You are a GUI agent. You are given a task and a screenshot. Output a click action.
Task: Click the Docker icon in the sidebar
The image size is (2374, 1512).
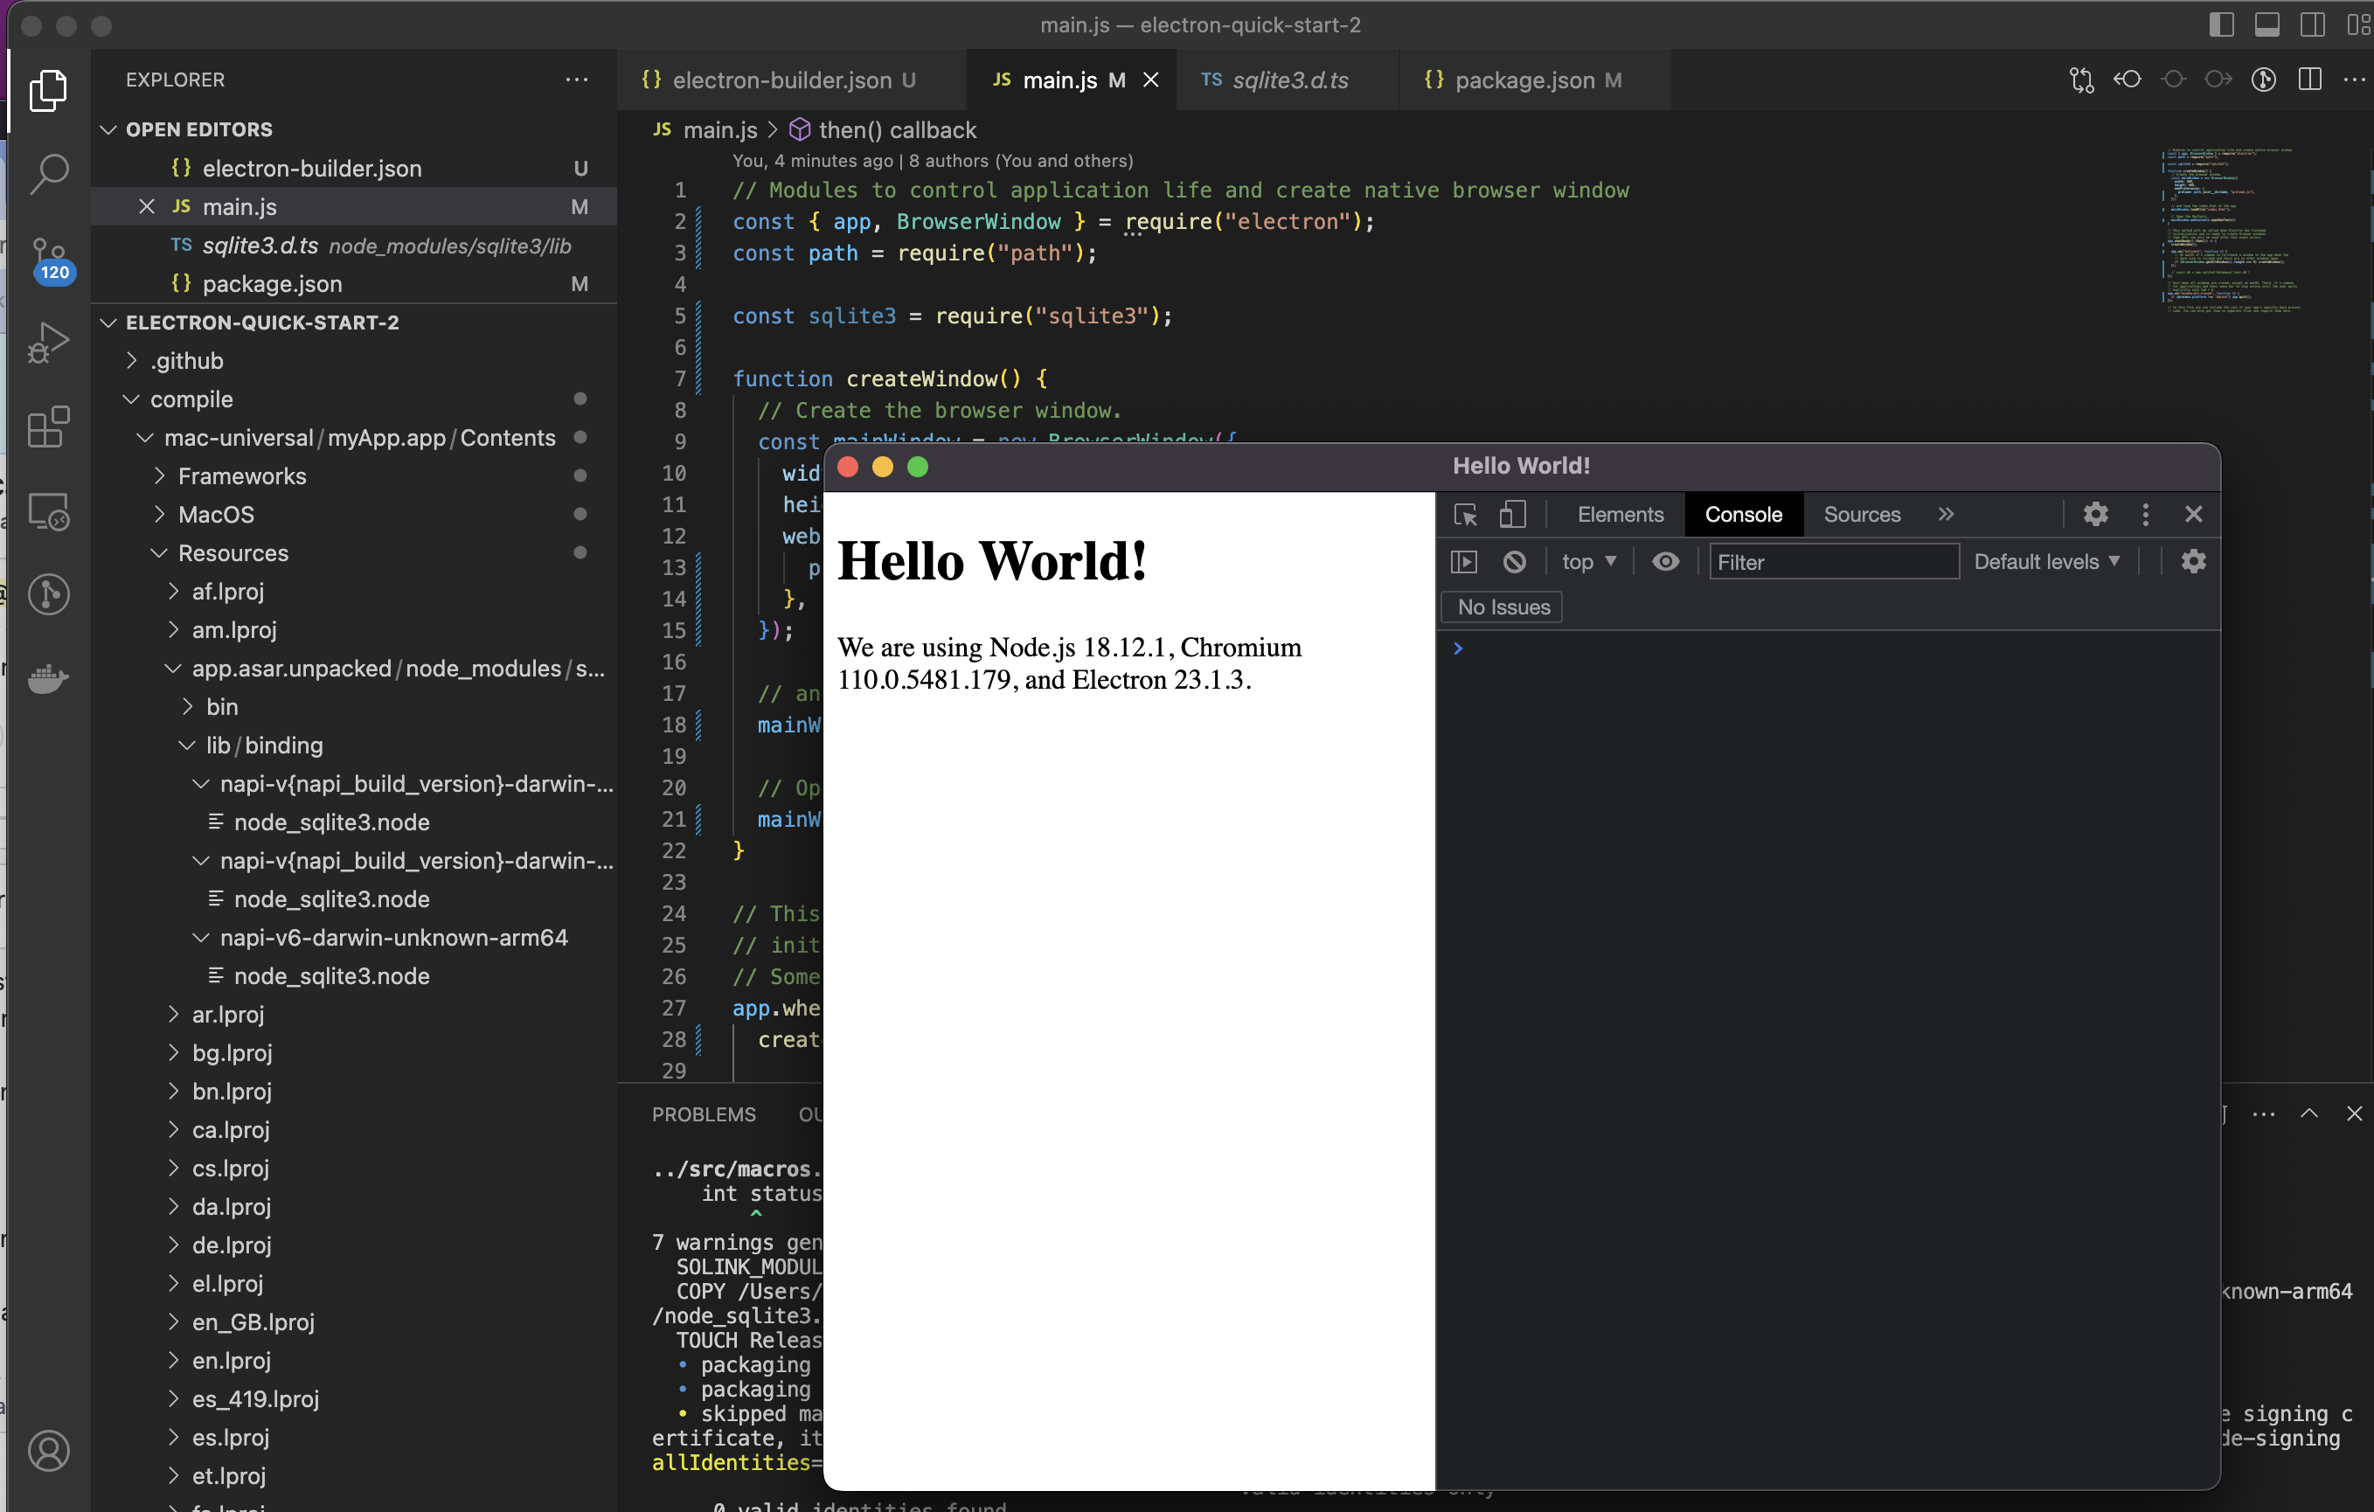pyautogui.click(x=47, y=679)
